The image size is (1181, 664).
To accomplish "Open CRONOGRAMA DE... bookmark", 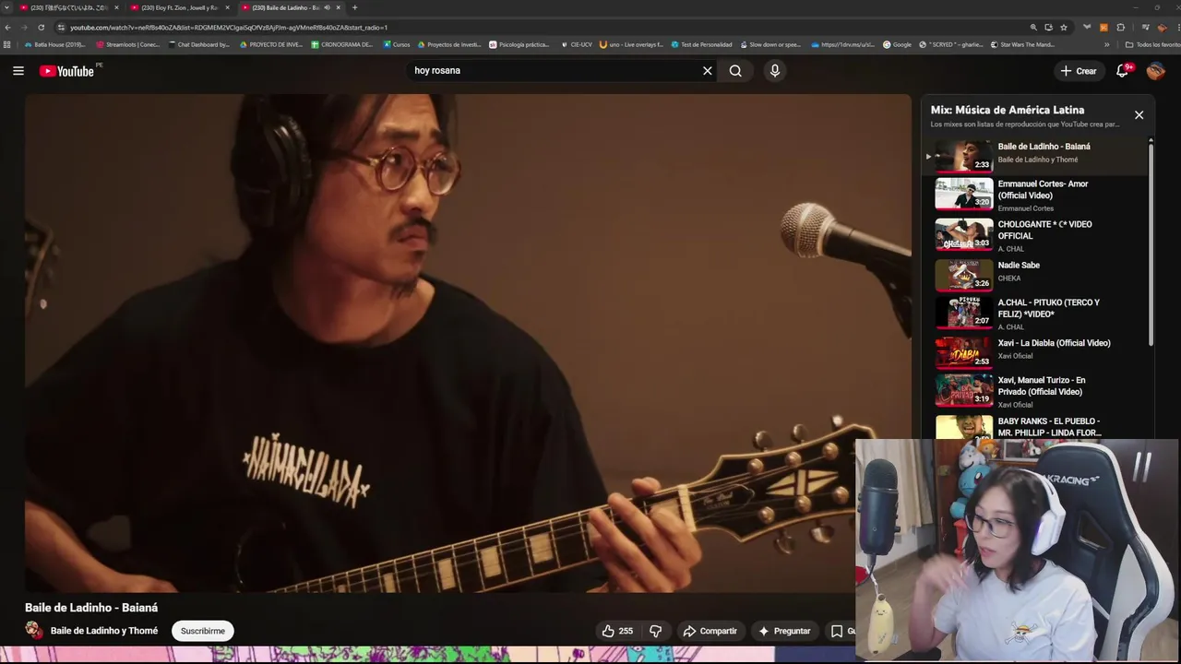I will pyautogui.click(x=341, y=44).
